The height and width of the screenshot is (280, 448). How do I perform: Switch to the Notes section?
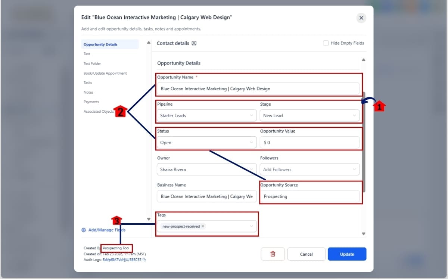(88, 92)
